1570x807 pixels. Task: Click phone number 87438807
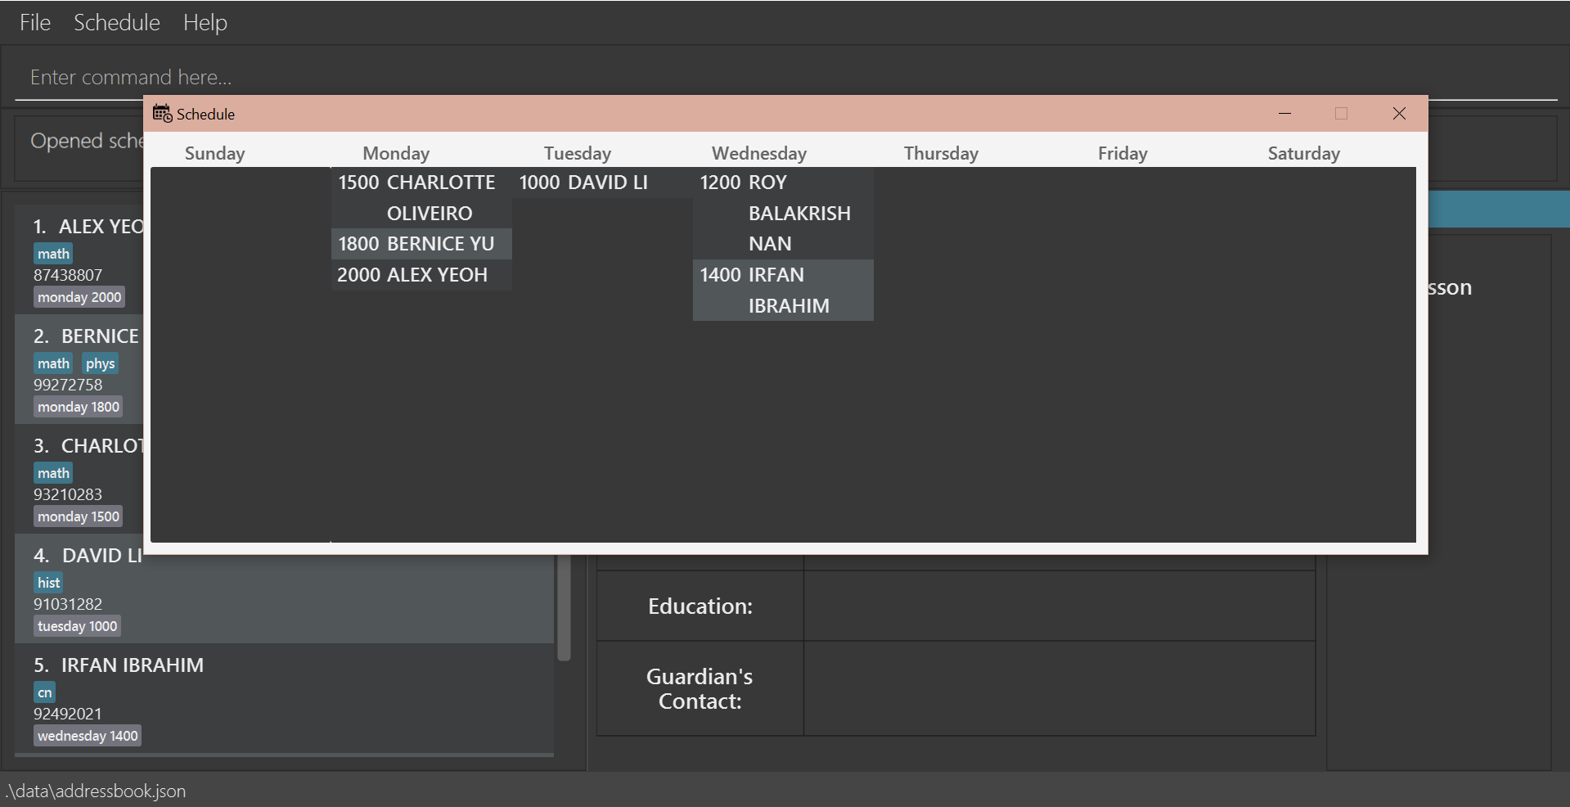pos(68,275)
